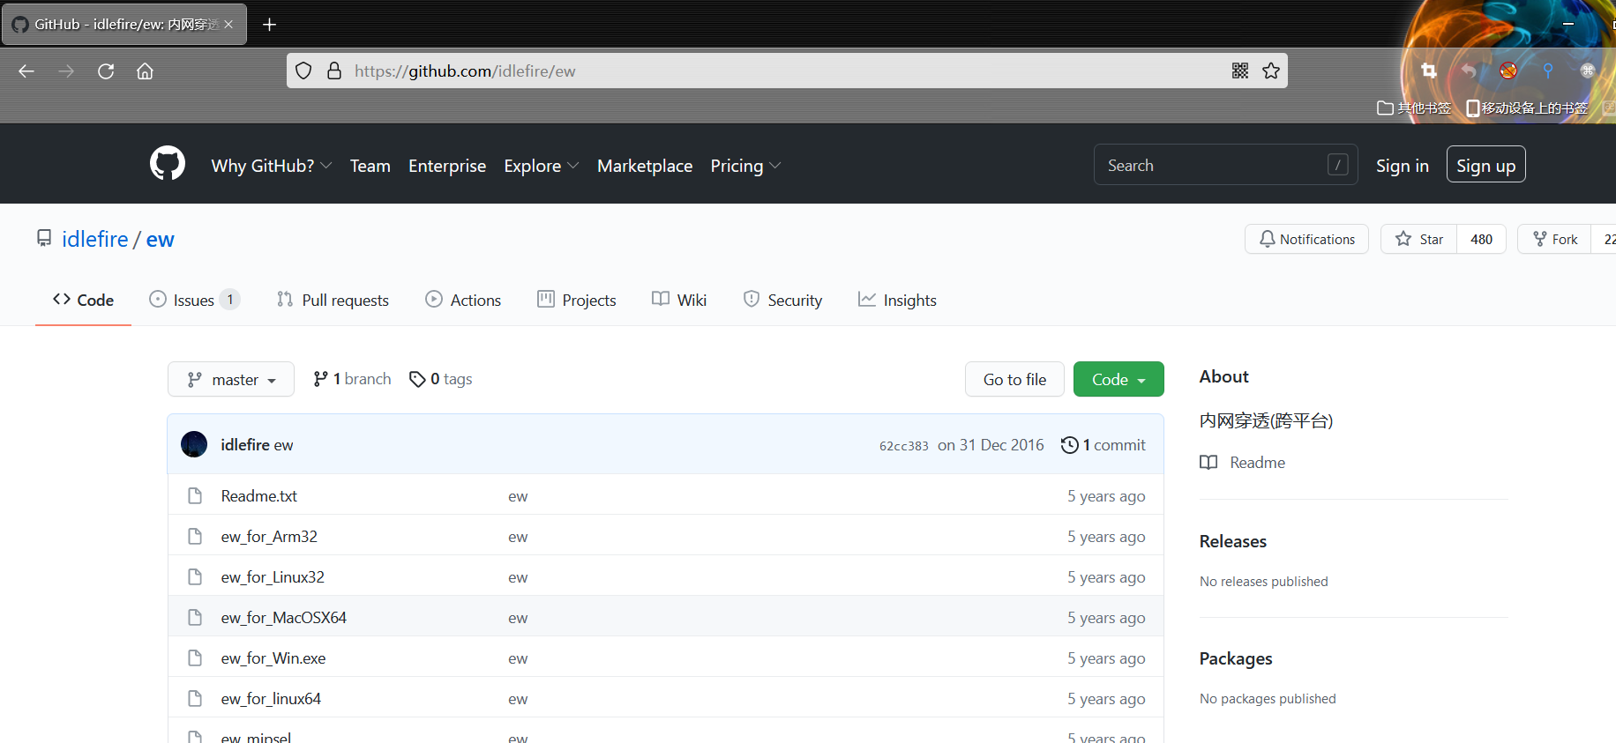
Task: Bookmark this page with the star icon
Action: coord(1271,71)
